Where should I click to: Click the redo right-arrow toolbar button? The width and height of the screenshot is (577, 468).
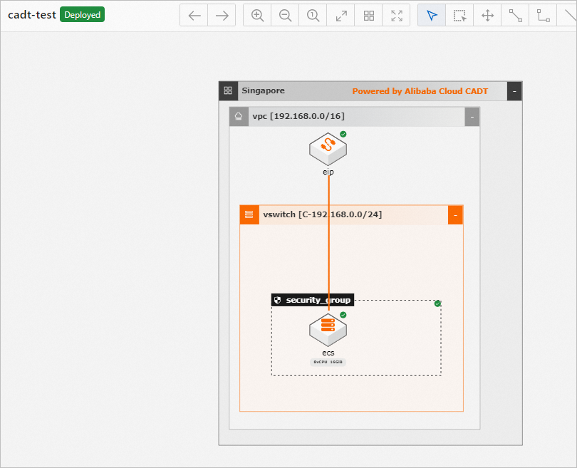coord(222,16)
